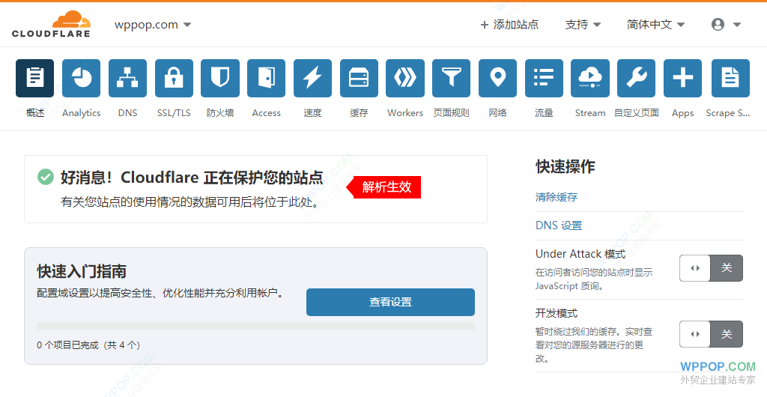Open the SSL/TLS padlock icon
This screenshot has width=767, height=397.
click(x=174, y=78)
